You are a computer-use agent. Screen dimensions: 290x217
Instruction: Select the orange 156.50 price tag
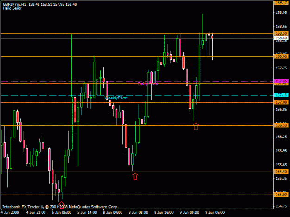point(281,125)
